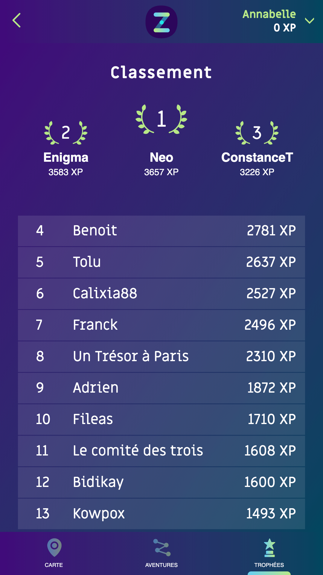Select the Benoit ranking row
Viewport: 323px width, 575px height.
coord(161,231)
